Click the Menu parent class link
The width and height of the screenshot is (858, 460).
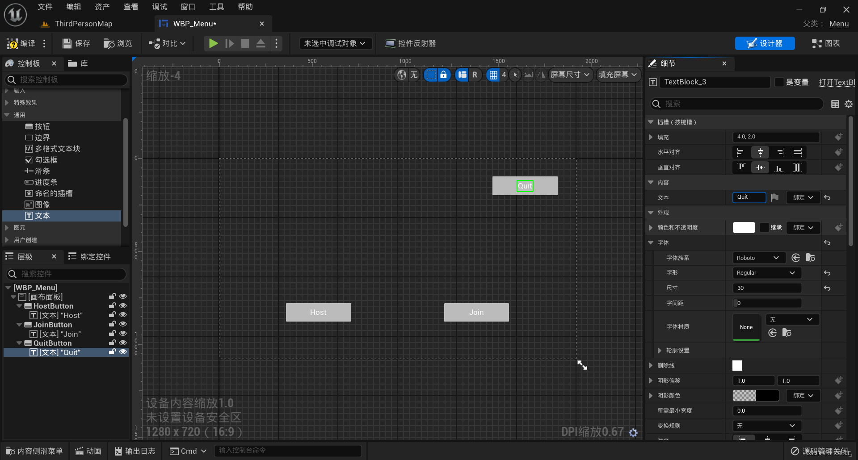coord(839,24)
